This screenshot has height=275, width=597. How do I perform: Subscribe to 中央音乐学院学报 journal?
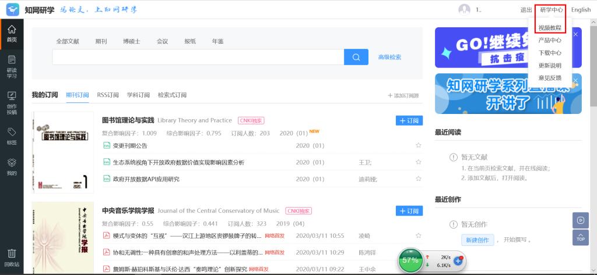[409, 211]
